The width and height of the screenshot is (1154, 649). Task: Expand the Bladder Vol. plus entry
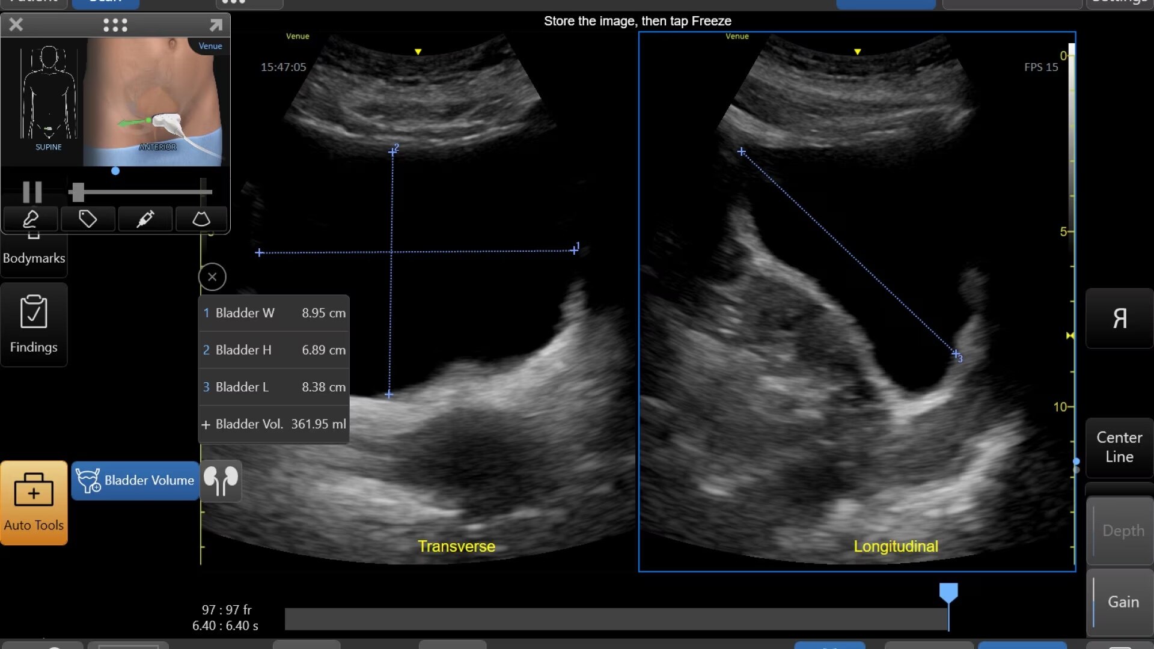206,425
